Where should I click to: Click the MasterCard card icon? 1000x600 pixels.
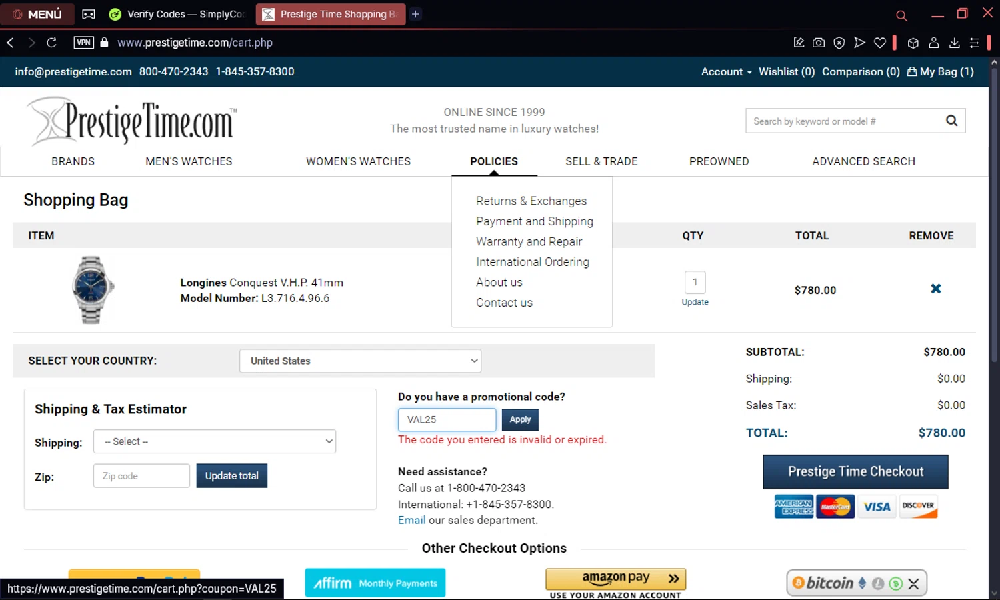tap(835, 507)
